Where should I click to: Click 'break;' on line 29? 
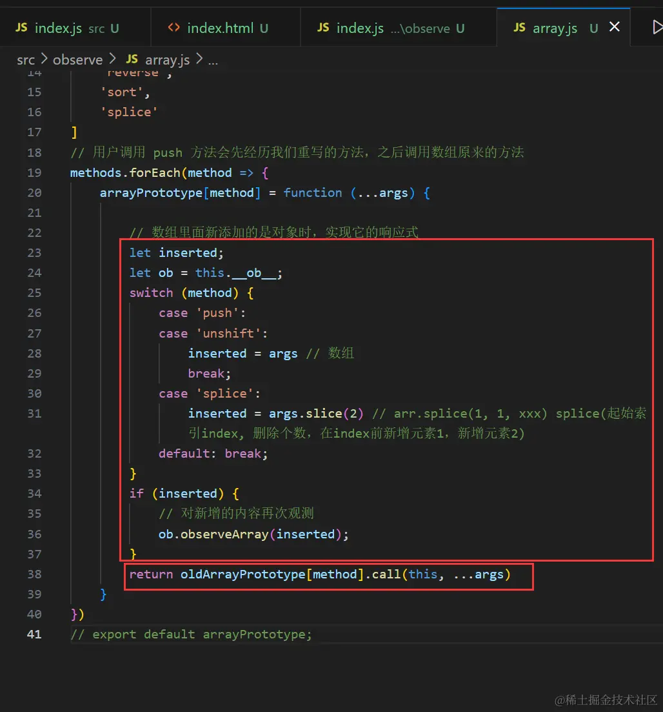pos(209,373)
